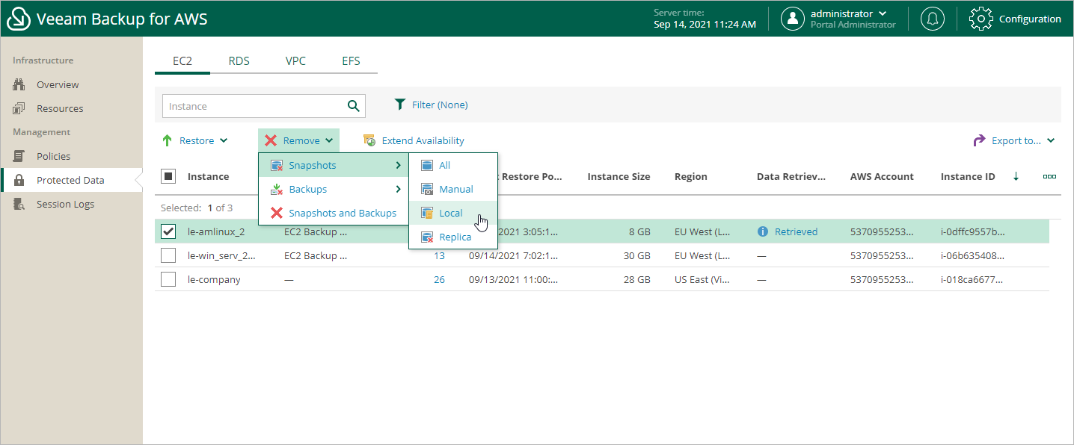Uncheck the le-amlinux_2 instance checkbox
Screen dimensions: 1074x445
(x=169, y=231)
